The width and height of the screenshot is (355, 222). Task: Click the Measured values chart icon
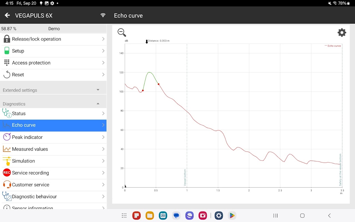click(x=6, y=149)
